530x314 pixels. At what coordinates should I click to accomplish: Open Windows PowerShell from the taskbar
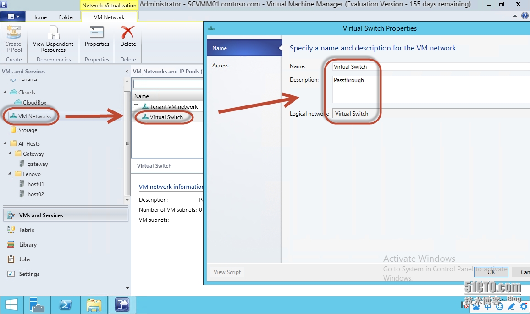pyautogui.click(x=66, y=305)
